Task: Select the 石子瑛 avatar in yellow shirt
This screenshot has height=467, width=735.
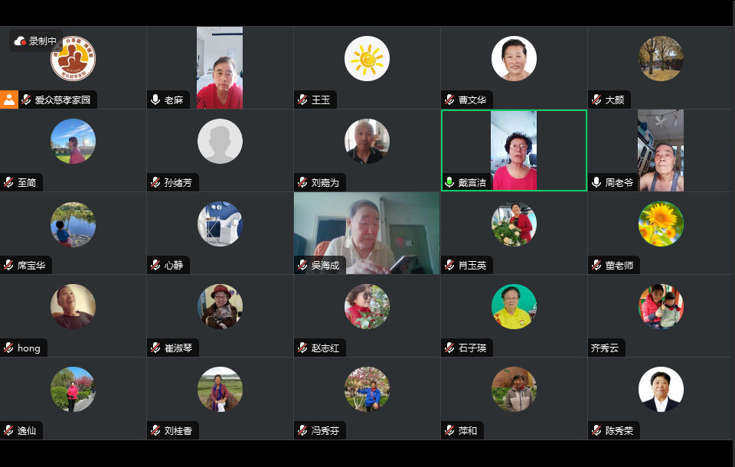Action: pyautogui.click(x=514, y=307)
